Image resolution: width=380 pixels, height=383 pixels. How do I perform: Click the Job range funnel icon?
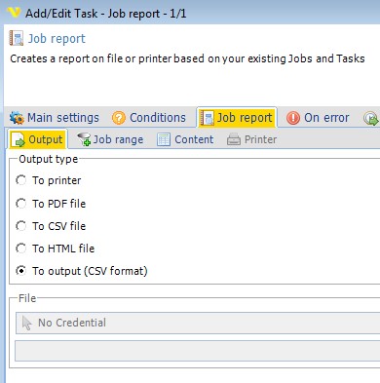(84, 139)
